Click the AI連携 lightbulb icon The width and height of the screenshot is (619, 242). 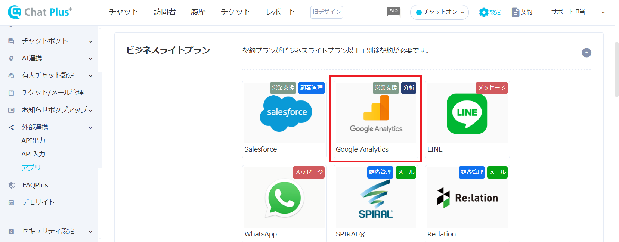tap(11, 58)
